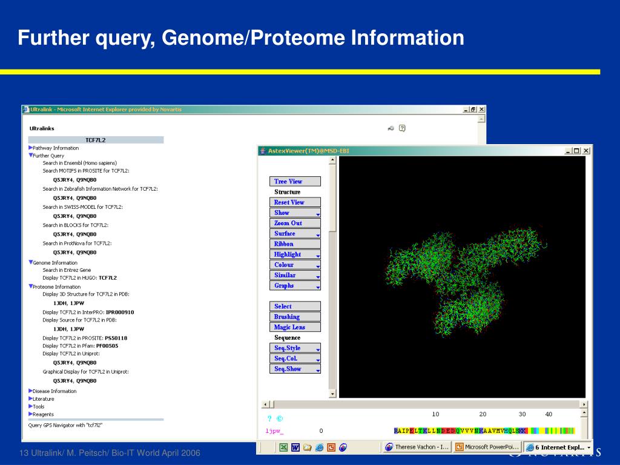Collapse the Proteome Information section
620x465 pixels.
(x=30, y=286)
